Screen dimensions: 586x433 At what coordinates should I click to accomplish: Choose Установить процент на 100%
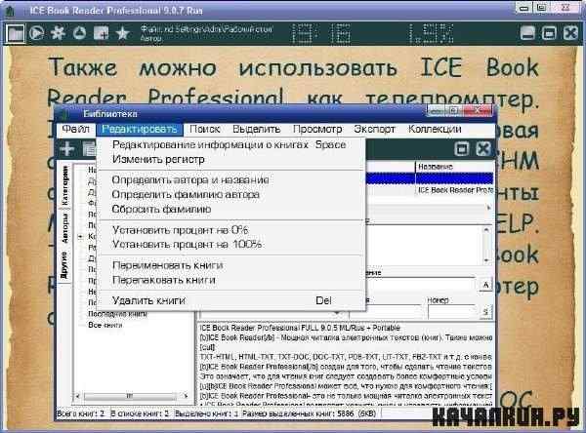(x=230, y=245)
